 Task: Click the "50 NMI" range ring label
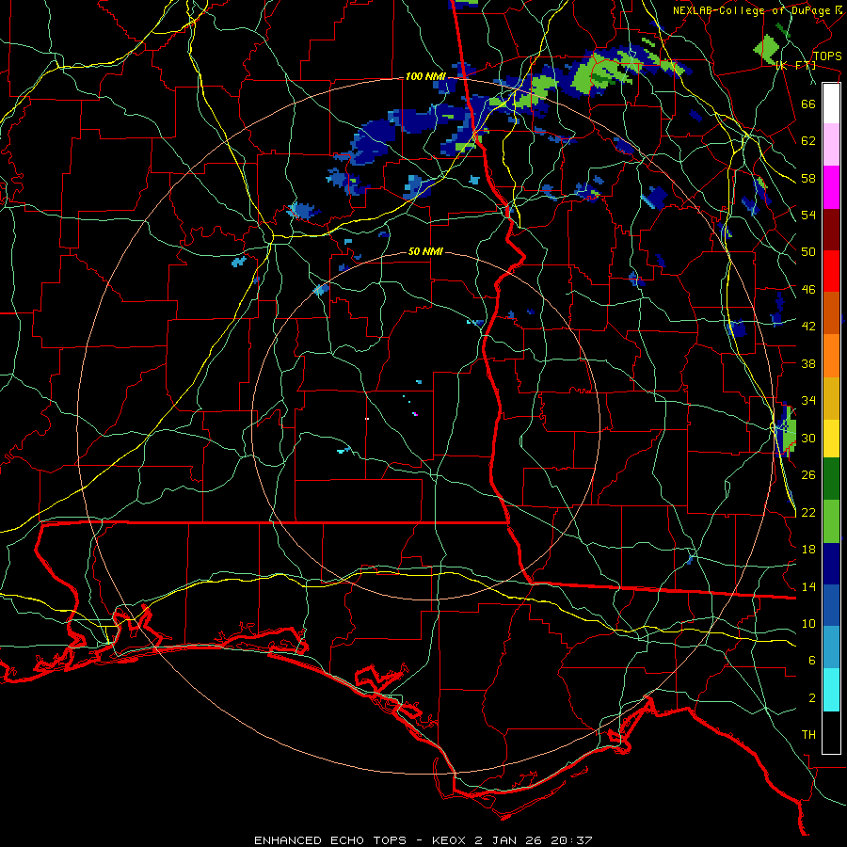[x=425, y=251]
